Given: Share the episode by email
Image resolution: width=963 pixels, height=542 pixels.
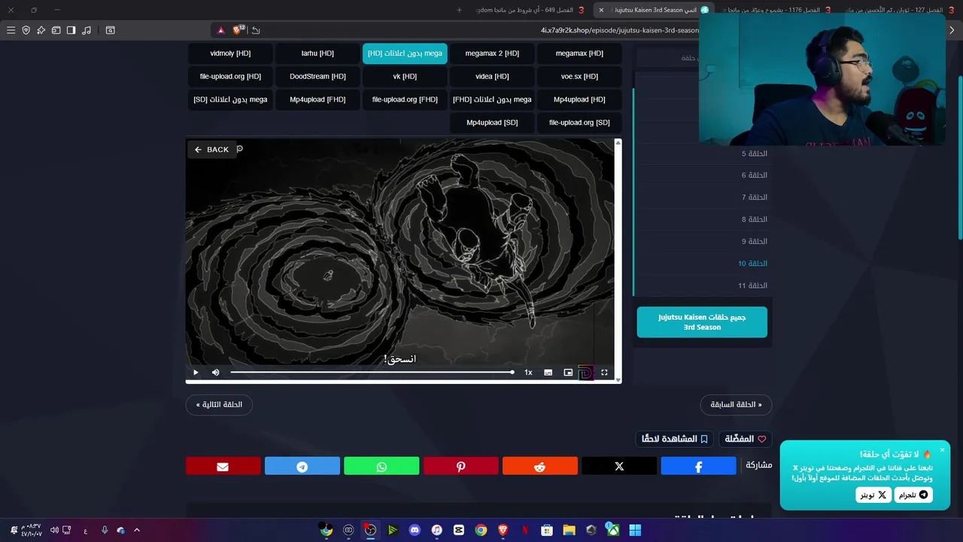Looking at the screenshot, I should tap(223, 467).
